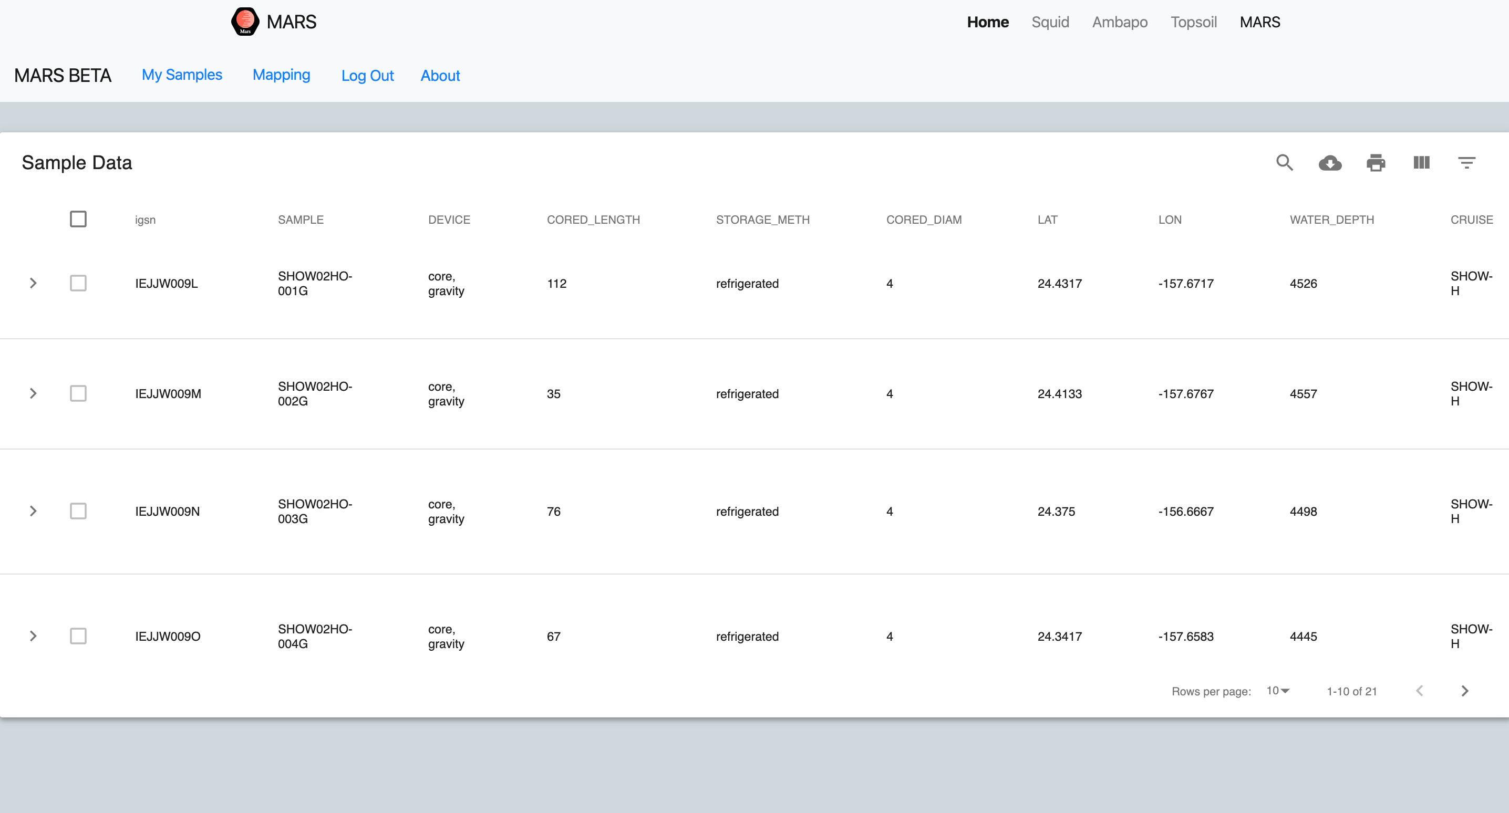
Task: Print the table using printer icon
Action: [x=1376, y=162]
